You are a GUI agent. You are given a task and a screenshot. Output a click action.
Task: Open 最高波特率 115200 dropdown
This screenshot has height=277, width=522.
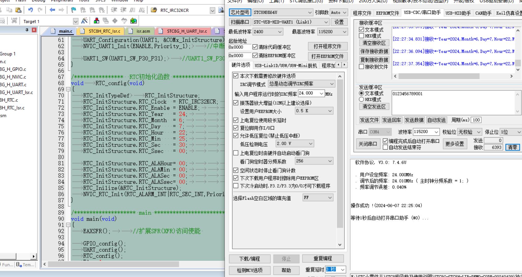(x=332, y=32)
